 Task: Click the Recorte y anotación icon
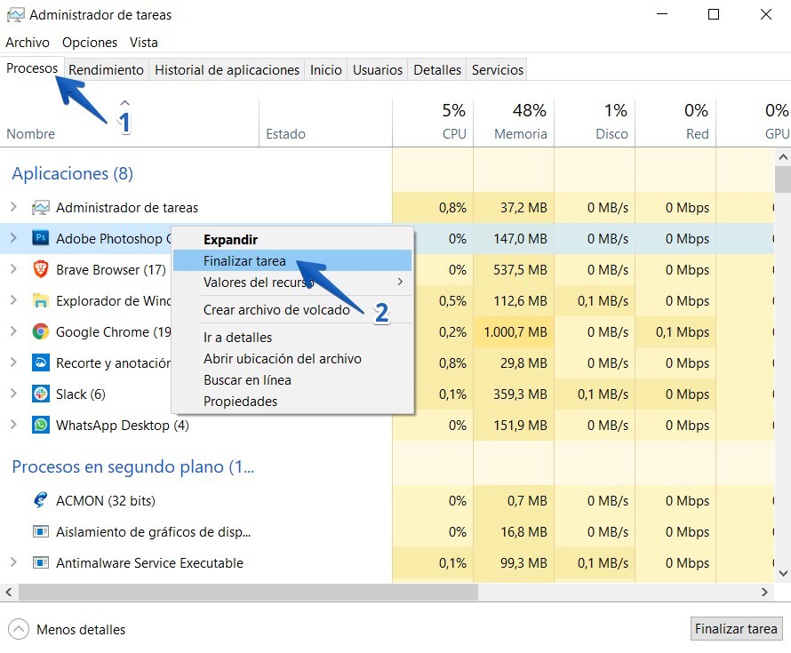coord(40,362)
